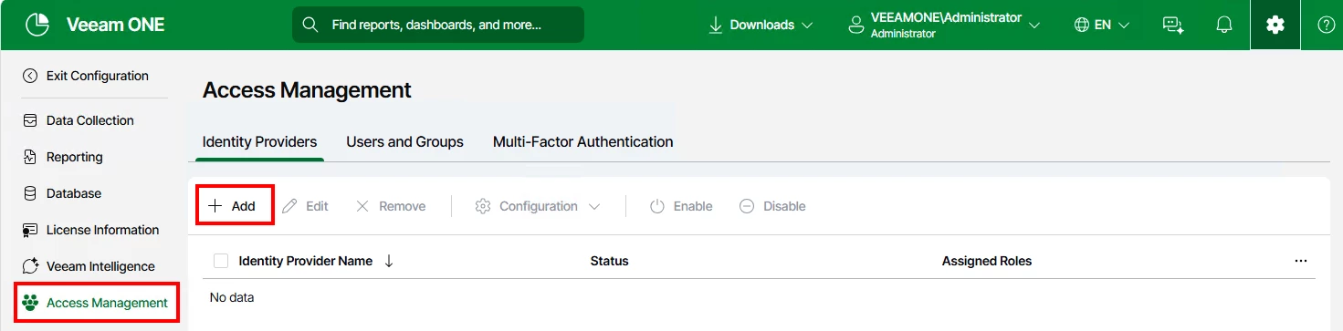Open the EN language dropdown
This screenshot has height=331, width=1343.
tap(1102, 26)
